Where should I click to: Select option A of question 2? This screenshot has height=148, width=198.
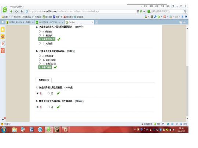coord(40,31)
